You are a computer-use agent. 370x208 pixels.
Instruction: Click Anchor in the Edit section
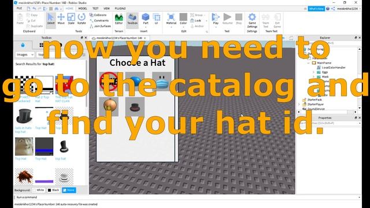[x=197, y=26]
